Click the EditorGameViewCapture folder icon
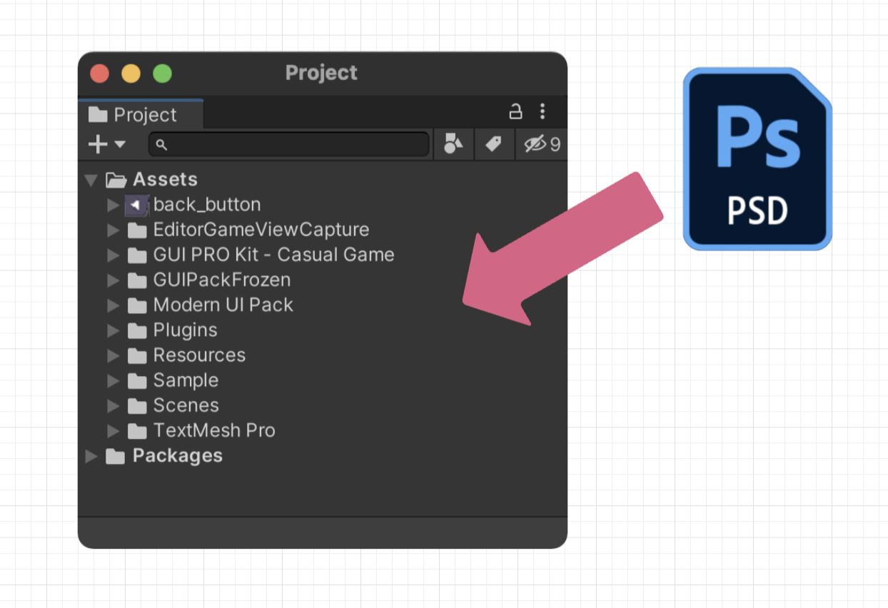 [x=137, y=230]
